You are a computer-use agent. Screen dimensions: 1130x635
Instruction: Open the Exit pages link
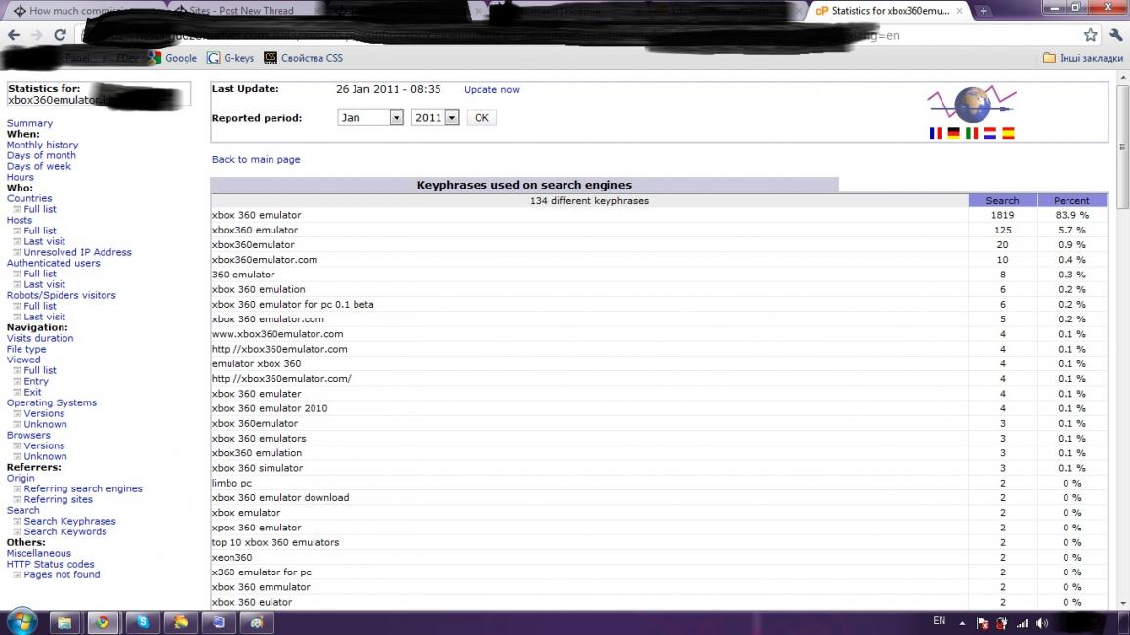(x=32, y=392)
